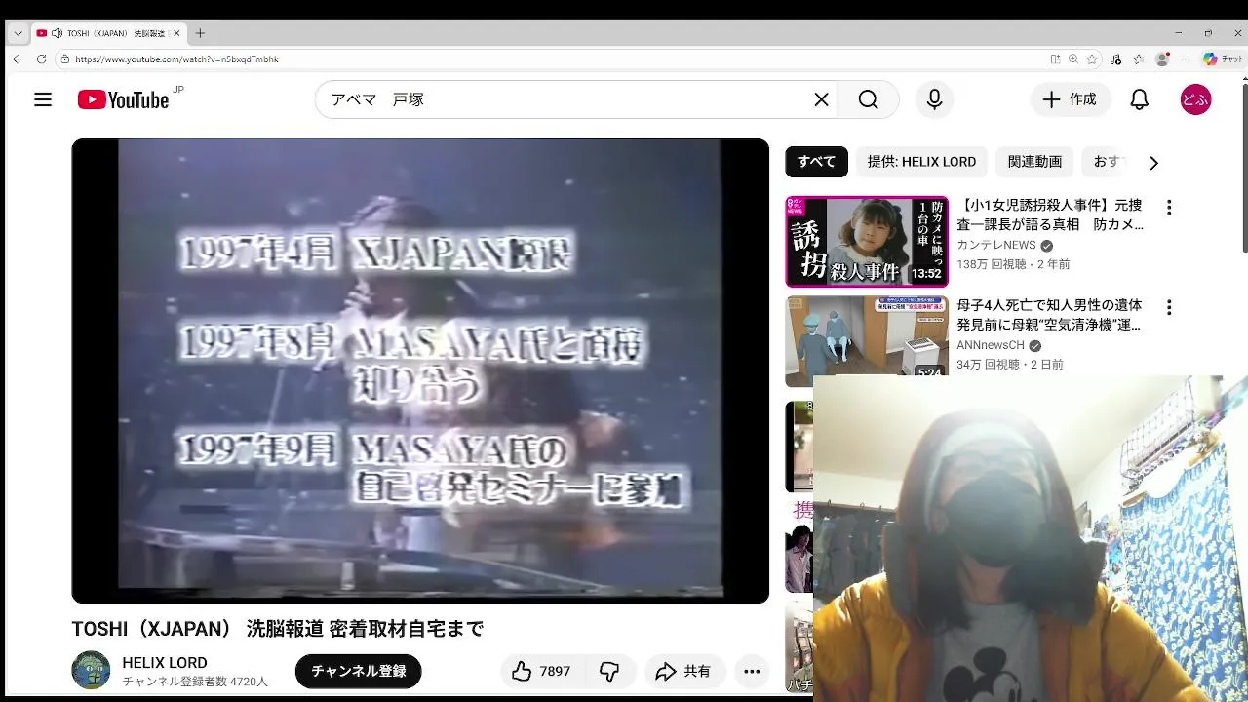Image resolution: width=1248 pixels, height=702 pixels.
Task: Click the video player to pause
Action: tap(420, 370)
